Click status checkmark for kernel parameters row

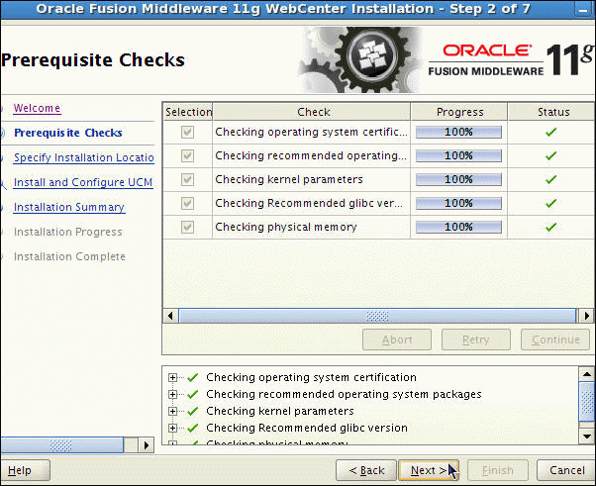tap(550, 179)
